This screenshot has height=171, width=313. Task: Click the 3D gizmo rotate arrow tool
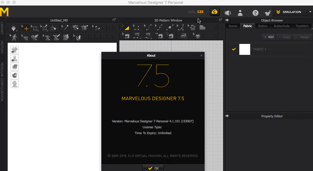[x=53, y=28]
